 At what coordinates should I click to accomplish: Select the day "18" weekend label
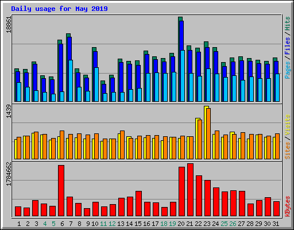click(164, 224)
